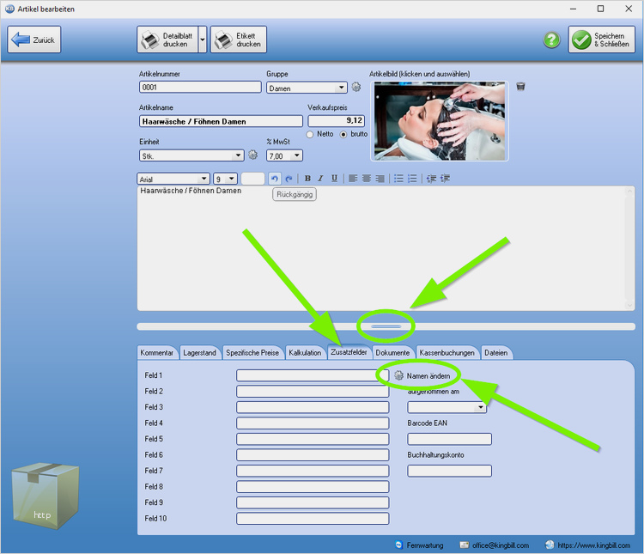
Task: Insert a bulleted list in description
Action: point(398,179)
